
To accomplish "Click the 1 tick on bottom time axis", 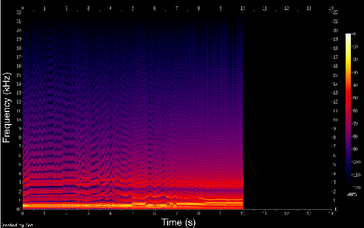I will pos(44,213).
